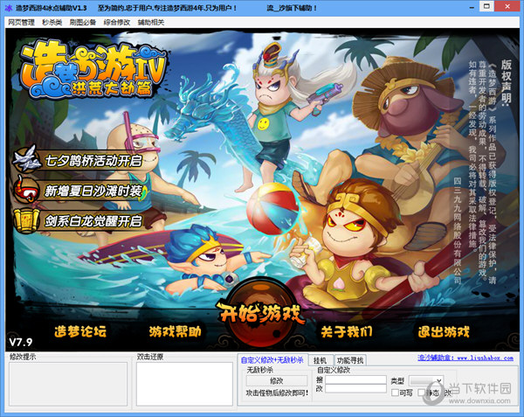Click the 开始游戏 start button
This screenshot has width=524, height=417.
click(260, 313)
